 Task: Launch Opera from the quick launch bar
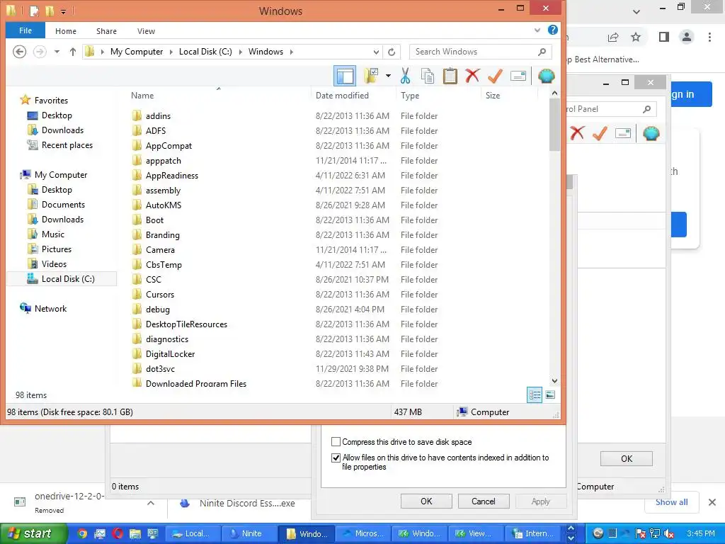click(118, 534)
